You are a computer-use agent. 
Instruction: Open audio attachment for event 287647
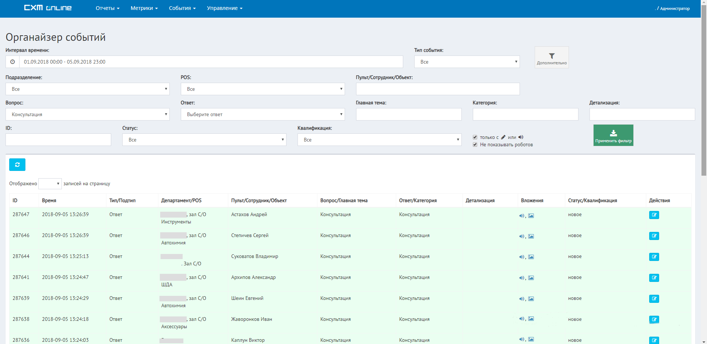pyautogui.click(x=521, y=216)
